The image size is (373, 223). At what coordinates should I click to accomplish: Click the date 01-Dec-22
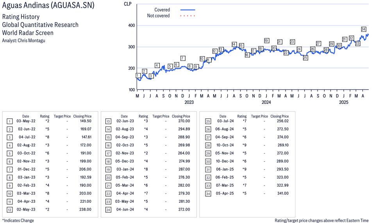pos(27,169)
